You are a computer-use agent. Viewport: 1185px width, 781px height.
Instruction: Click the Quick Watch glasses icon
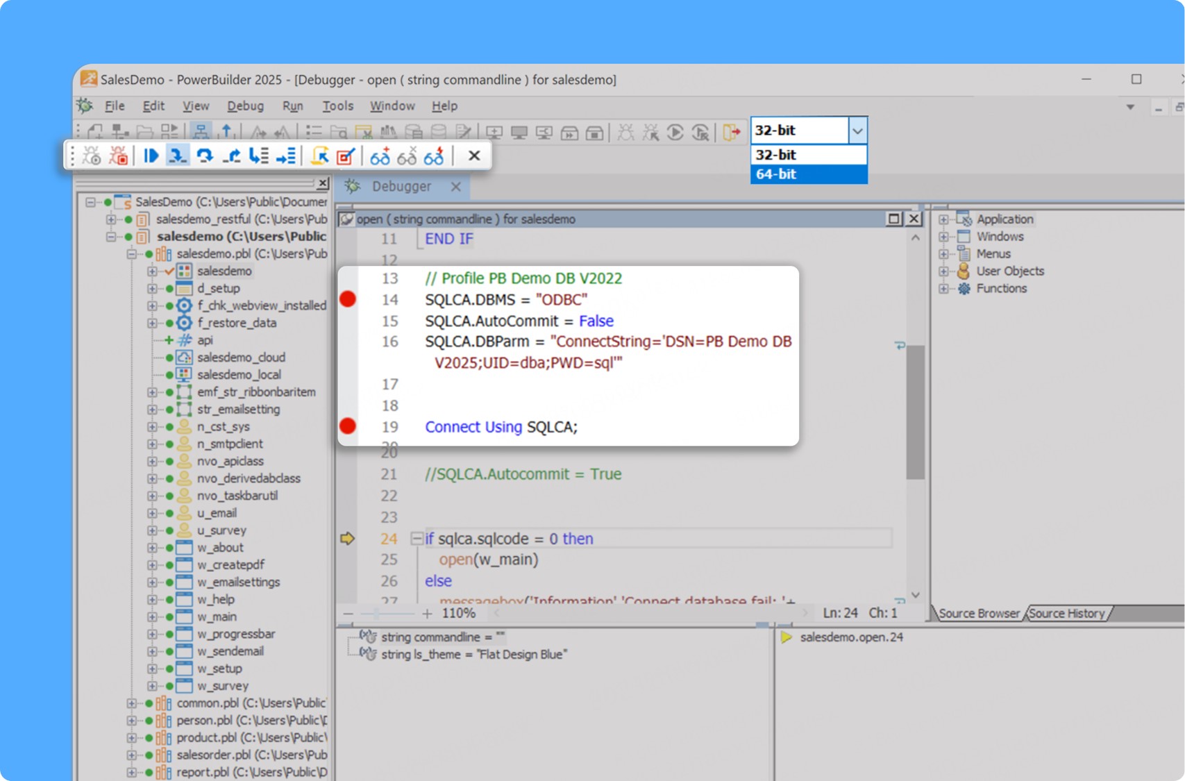(x=434, y=156)
